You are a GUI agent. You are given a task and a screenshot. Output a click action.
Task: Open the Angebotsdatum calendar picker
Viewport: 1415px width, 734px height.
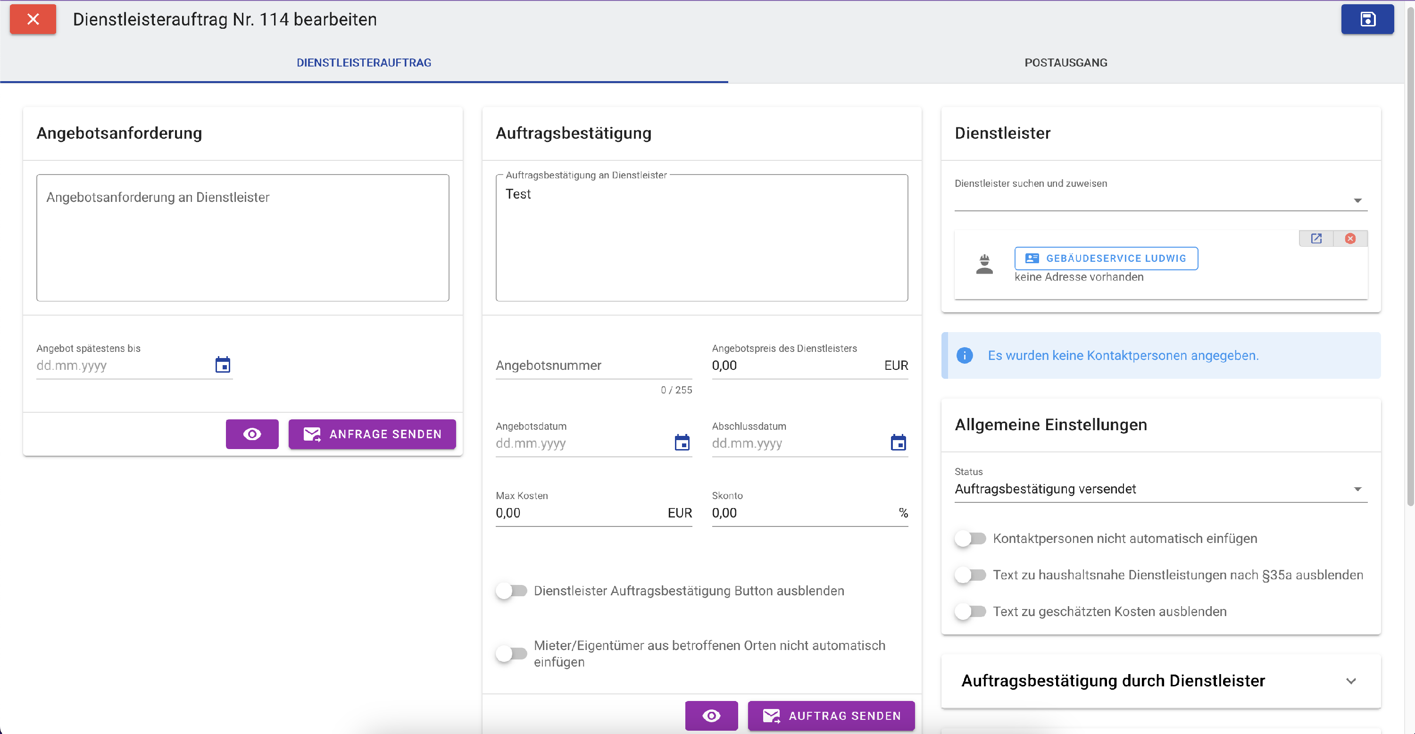(x=682, y=443)
